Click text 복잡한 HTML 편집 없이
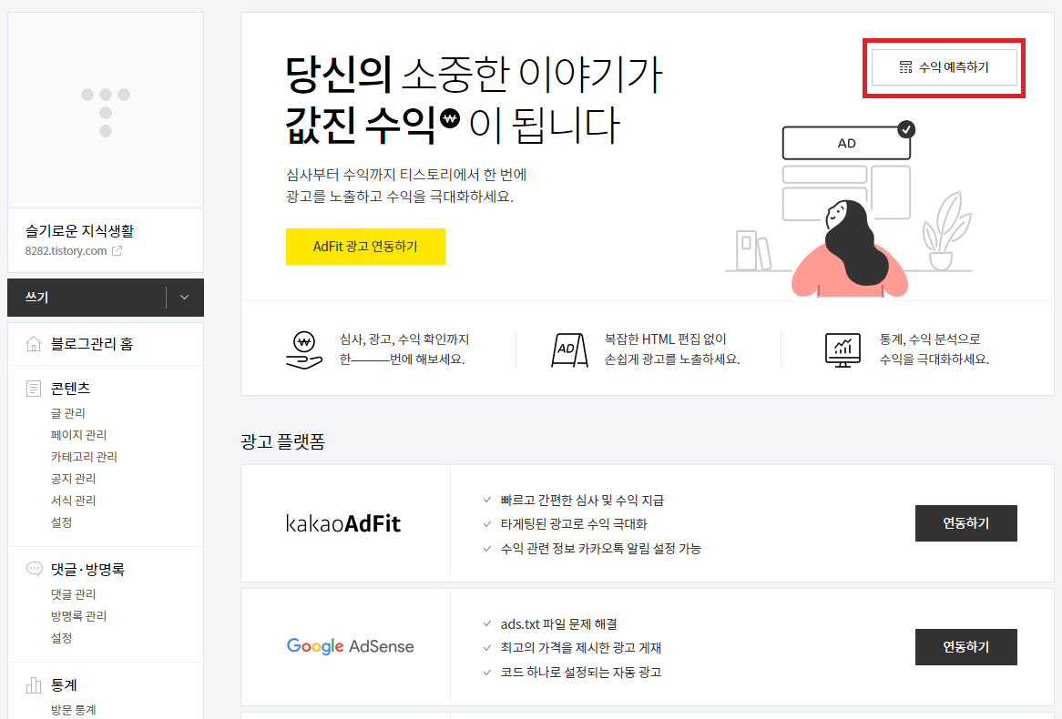The width and height of the screenshot is (1062, 719). pos(665,339)
